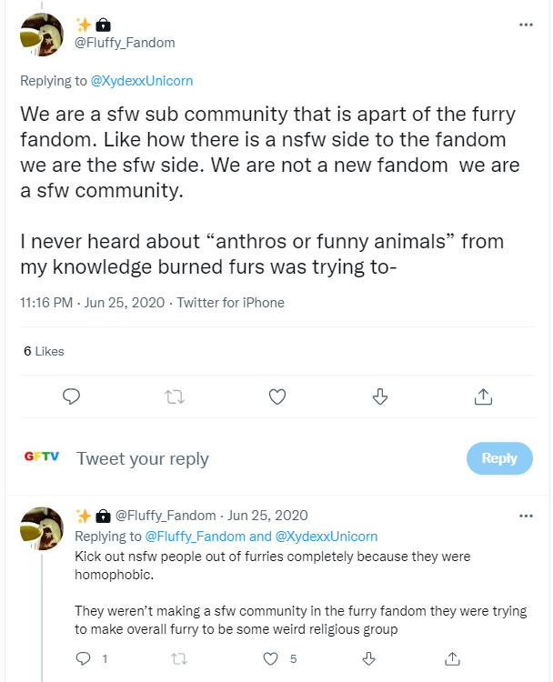The width and height of the screenshot is (553, 682).
Task: Like the second tweet with 5 likes
Action: 271,658
